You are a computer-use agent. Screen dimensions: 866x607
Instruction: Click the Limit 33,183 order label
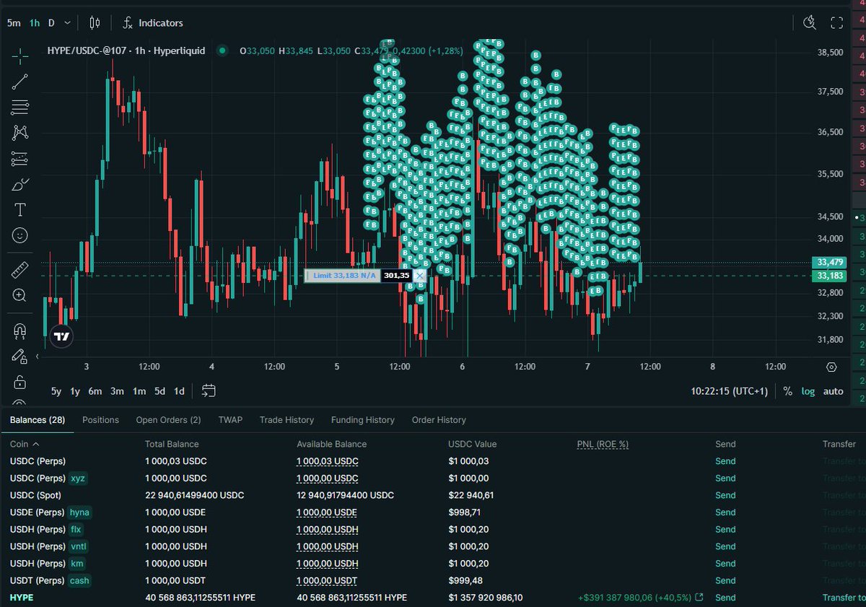coord(343,276)
